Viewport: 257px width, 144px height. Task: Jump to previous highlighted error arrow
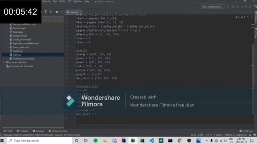[x=248, y=17]
